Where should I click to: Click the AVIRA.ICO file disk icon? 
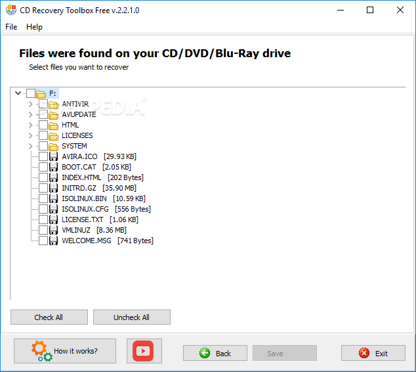tap(54, 156)
